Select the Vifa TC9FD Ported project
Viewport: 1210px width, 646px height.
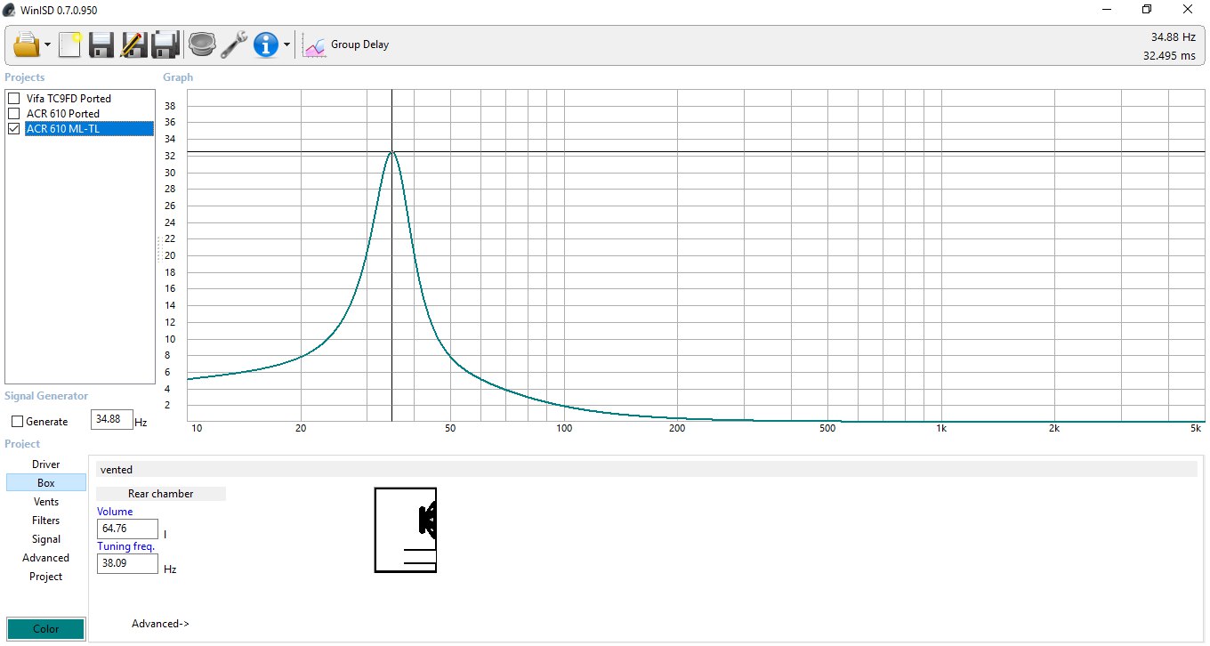coord(69,99)
